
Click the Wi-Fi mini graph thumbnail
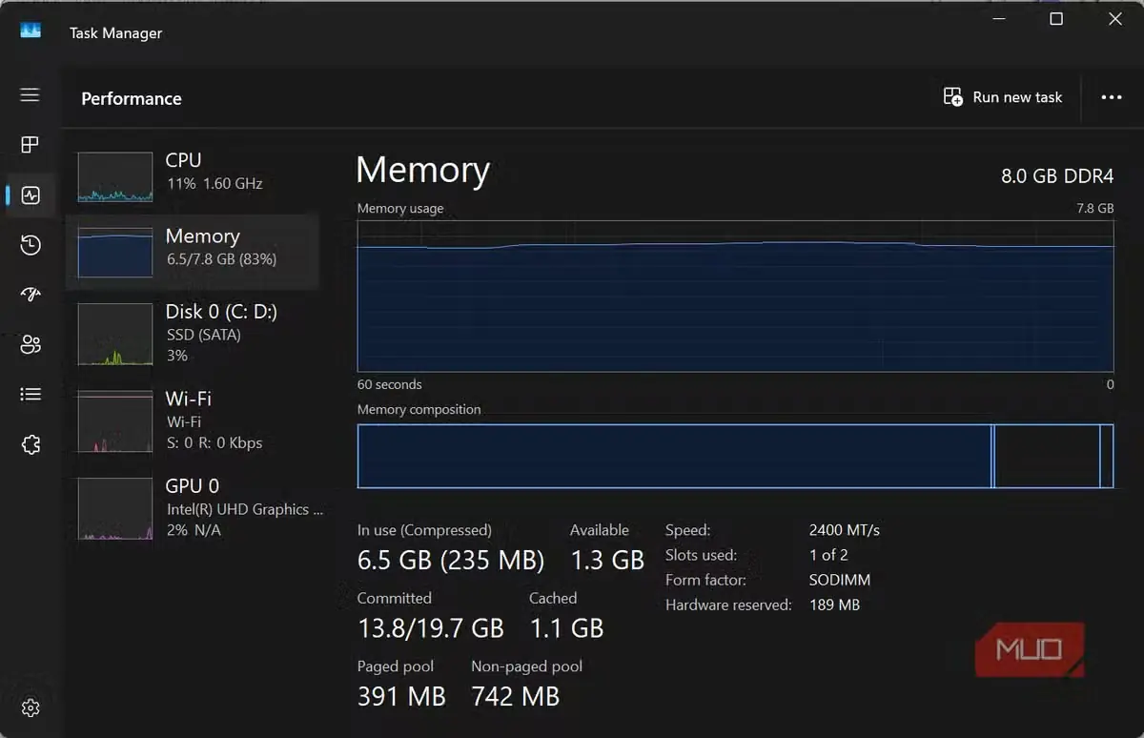[x=114, y=420]
